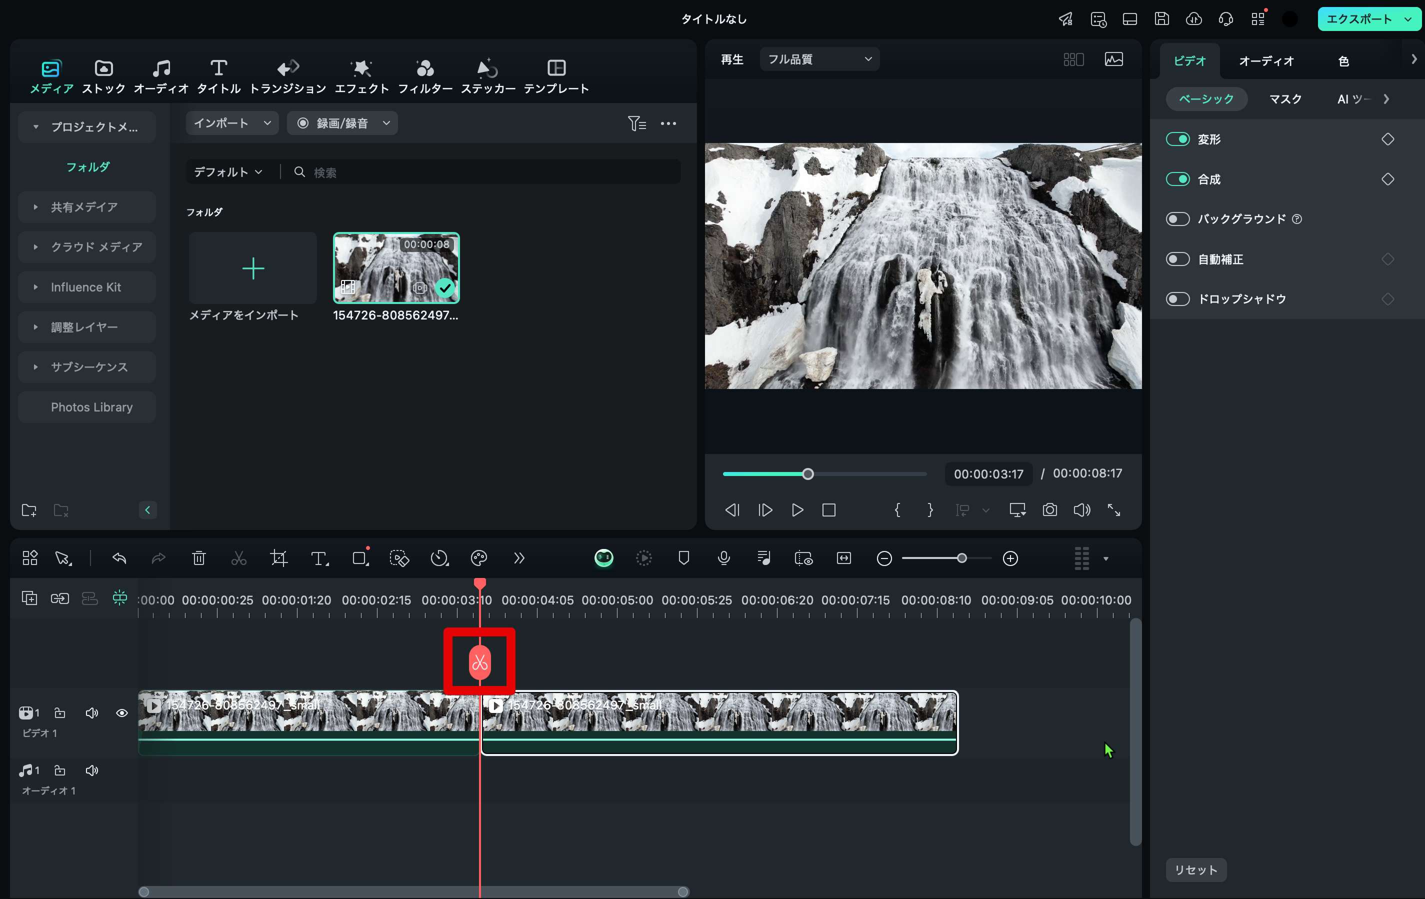The image size is (1425, 899).
Task: Zoom in timeline with plus circle
Action: [x=1010, y=558]
